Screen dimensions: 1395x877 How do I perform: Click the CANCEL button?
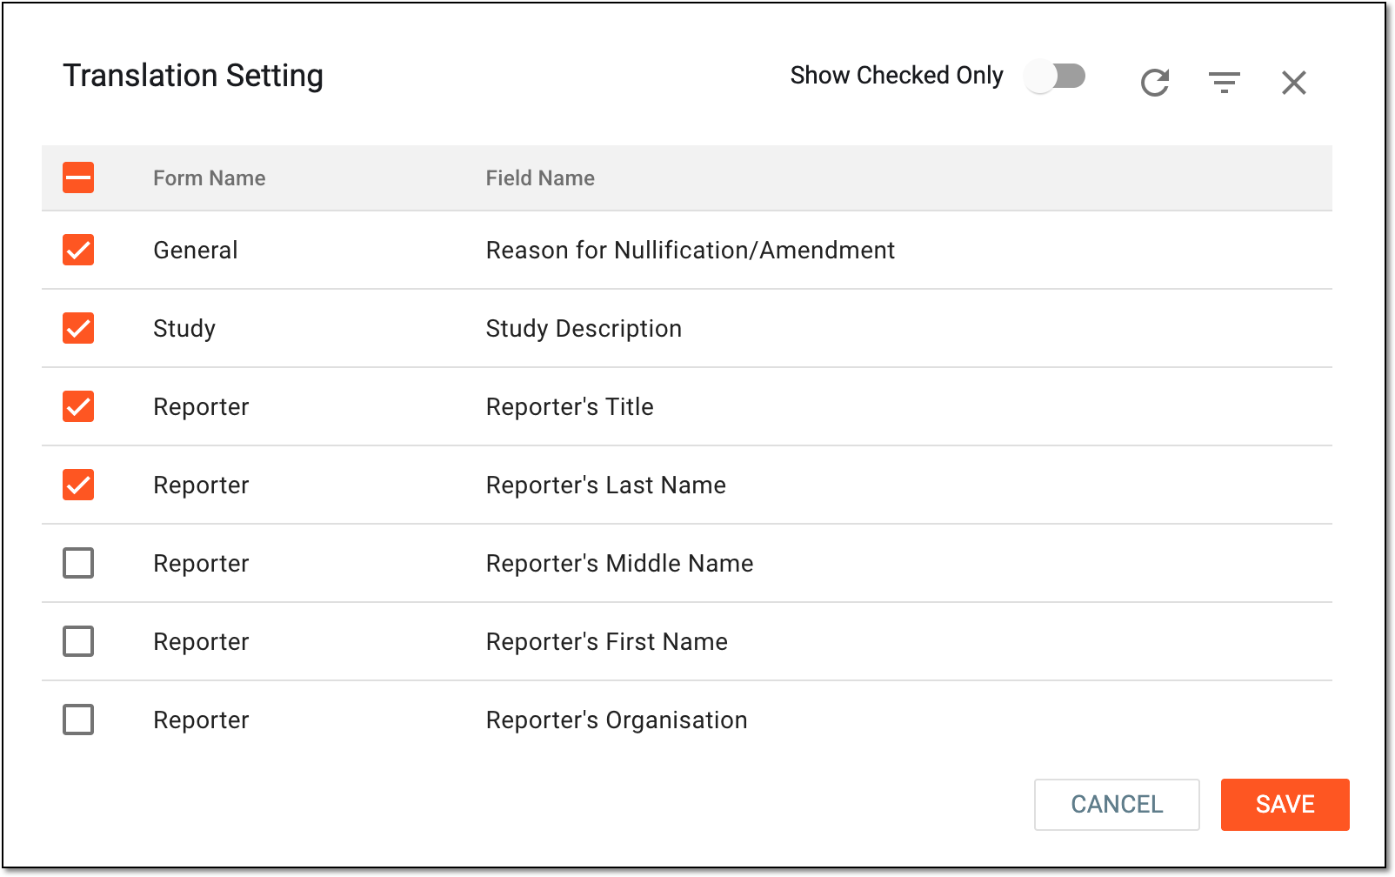point(1117,805)
